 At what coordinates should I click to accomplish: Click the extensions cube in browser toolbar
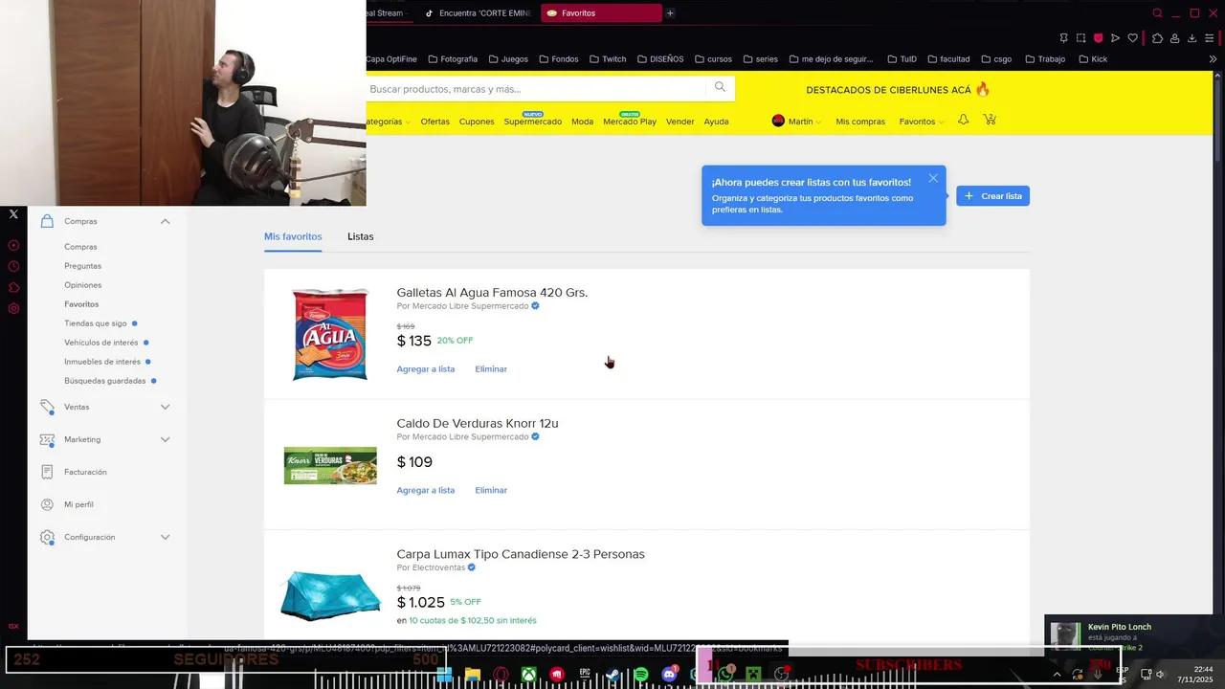(x=1157, y=38)
